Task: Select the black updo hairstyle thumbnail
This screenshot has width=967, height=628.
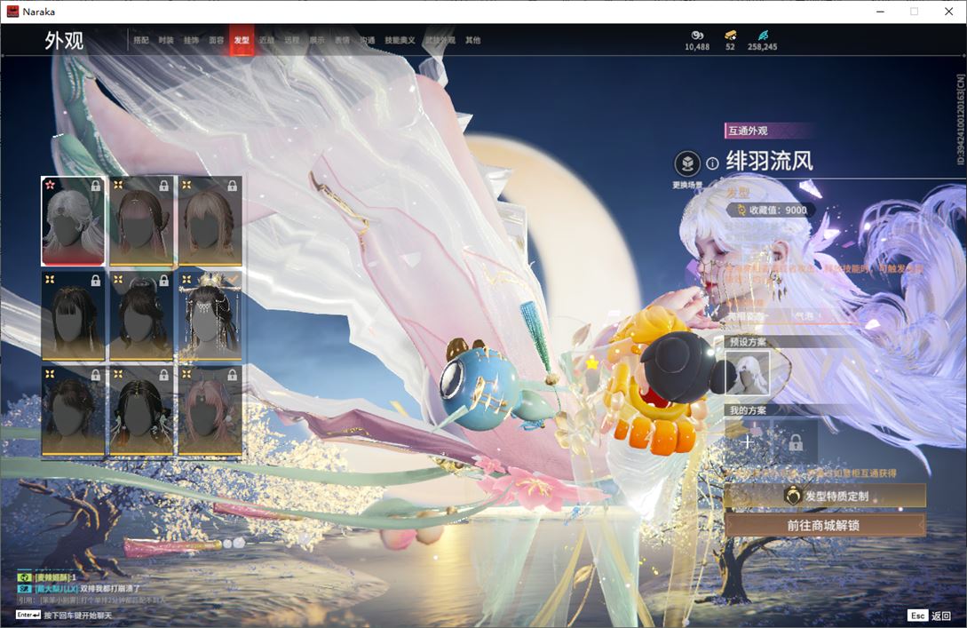Action: coord(141,315)
